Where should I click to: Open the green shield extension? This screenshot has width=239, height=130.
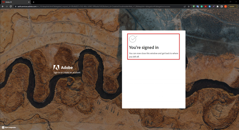pyautogui.click(x=194, y=7)
